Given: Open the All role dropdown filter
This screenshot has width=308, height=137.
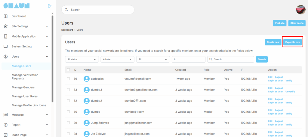Looking at the screenshot, I should 117,59.
